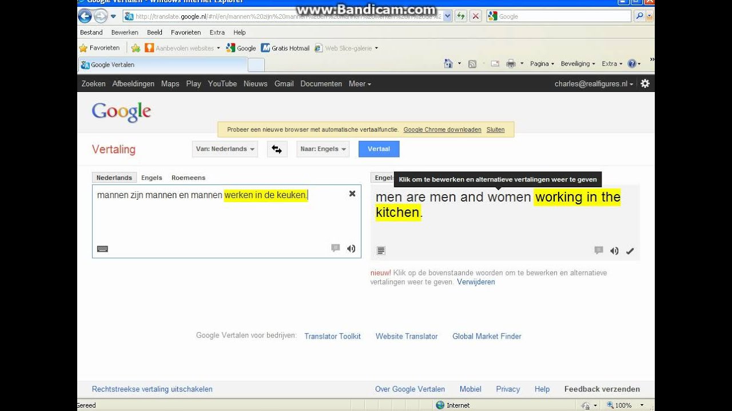Click Feedback verzenden link
The height and width of the screenshot is (411, 732).
point(602,389)
